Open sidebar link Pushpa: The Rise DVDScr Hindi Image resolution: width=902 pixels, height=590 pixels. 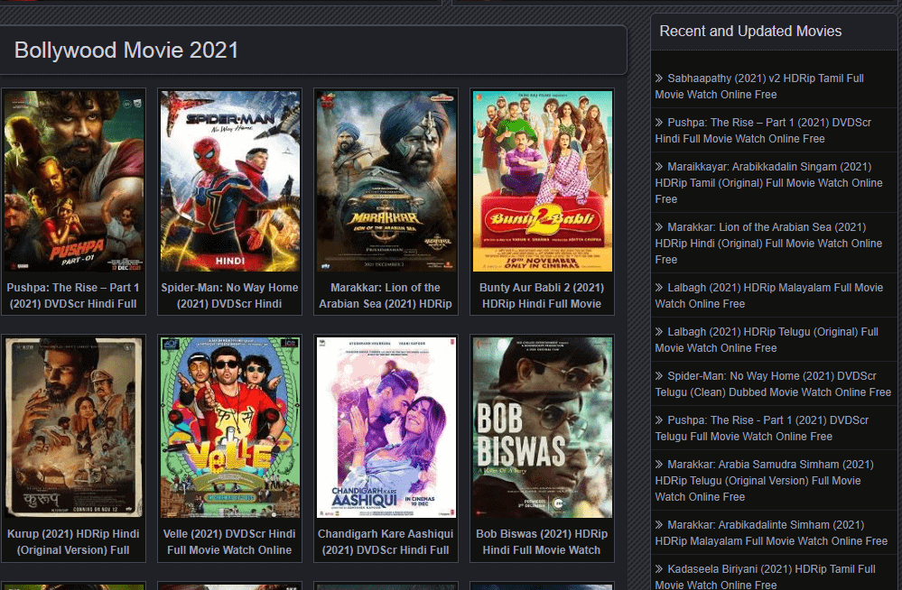(763, 131)
